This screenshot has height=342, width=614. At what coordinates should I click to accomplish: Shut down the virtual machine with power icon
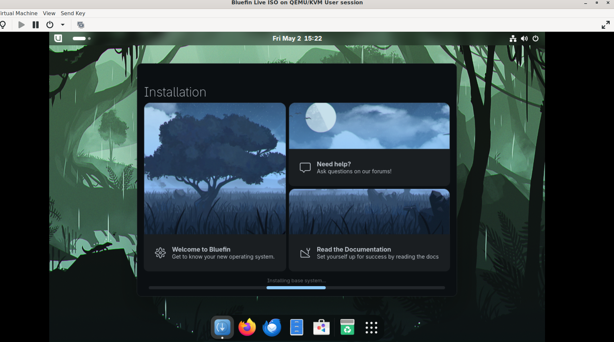point(50,25)
